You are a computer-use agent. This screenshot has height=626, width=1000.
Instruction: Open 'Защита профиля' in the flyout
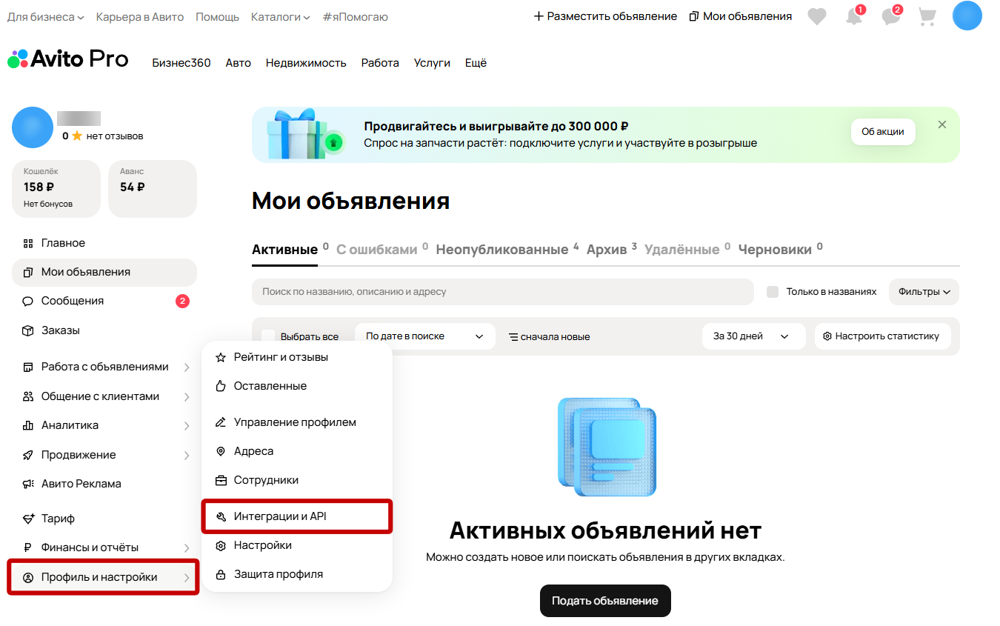[296, 574]
